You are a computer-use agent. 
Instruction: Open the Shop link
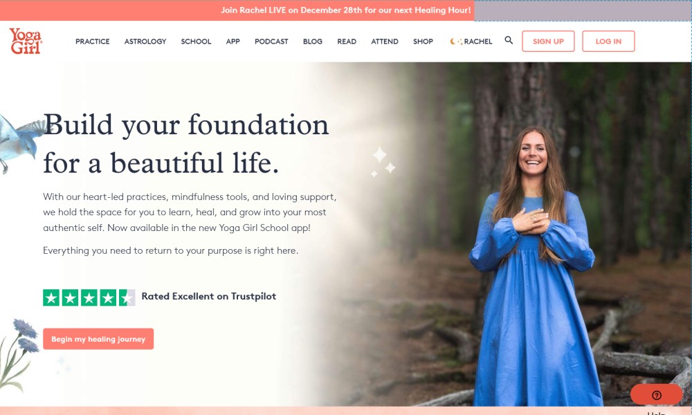tap(423, 41)
